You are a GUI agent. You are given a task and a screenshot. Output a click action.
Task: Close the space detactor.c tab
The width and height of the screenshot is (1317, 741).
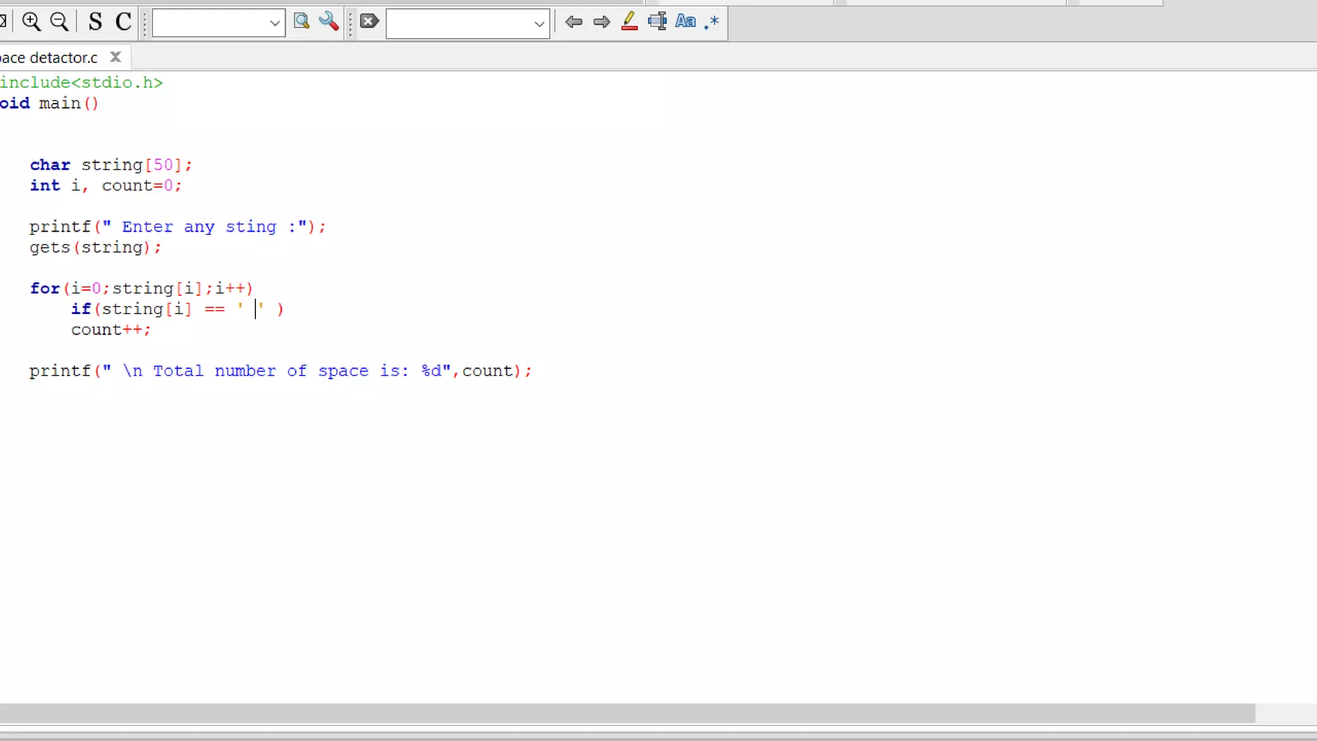click(x=116, y=57)
